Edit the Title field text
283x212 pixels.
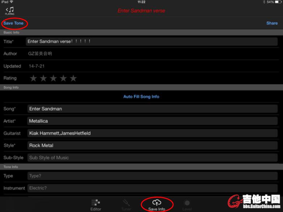pos(152,41)
